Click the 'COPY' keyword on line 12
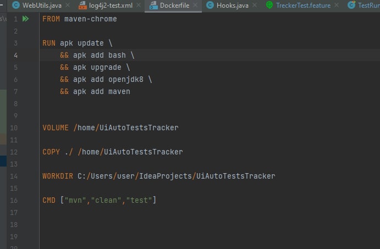Image resolution: width=380 pixels, height=249 pixels. [x=51, y=152]
